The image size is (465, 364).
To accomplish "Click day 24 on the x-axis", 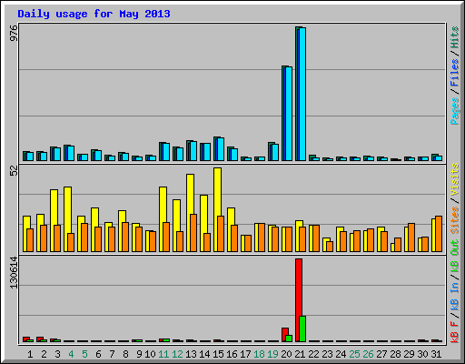I will [x=341, y=354].
